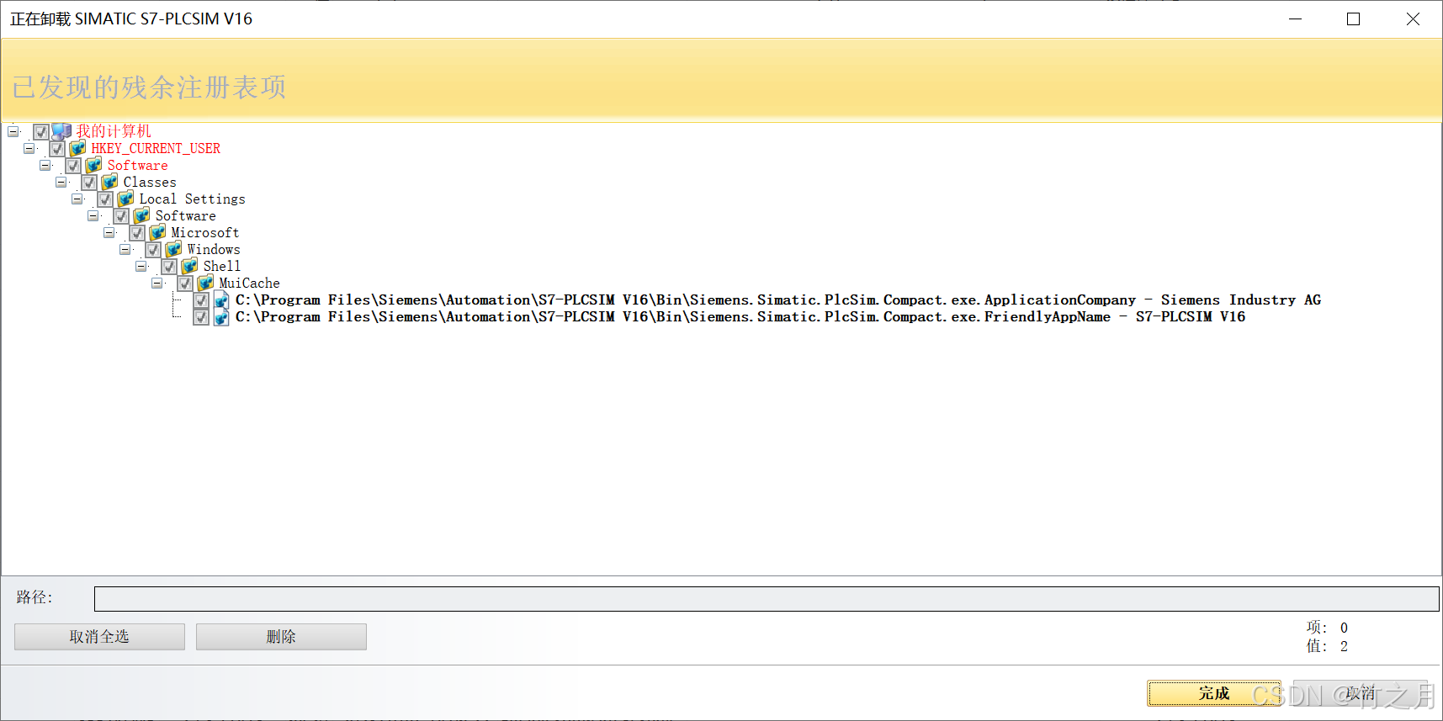Viewport: 1443px width, 721px height.
Task: Collapse the HKEY_CURRENT_USER node
Action: [x=29, y=148]
